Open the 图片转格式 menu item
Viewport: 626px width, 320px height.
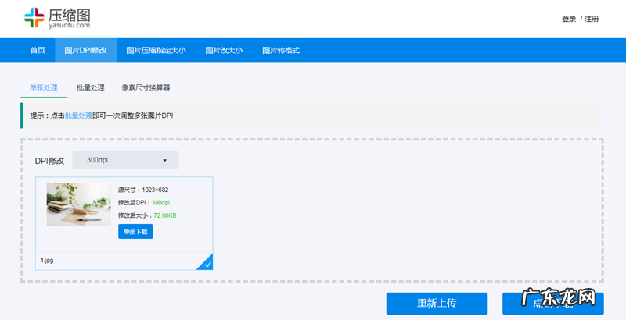281,51
